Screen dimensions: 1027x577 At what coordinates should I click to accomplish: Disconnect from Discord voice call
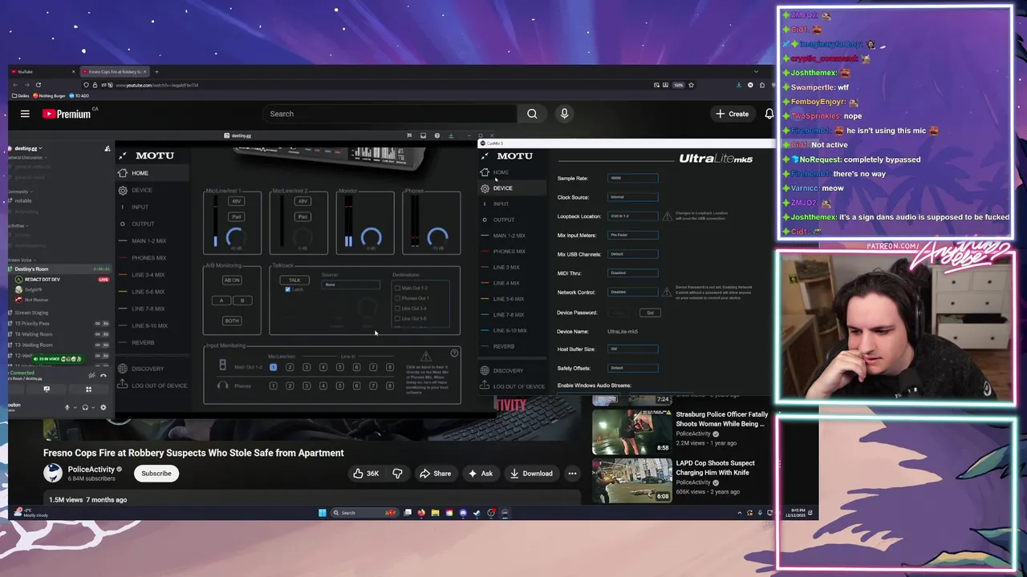(103, 375)
